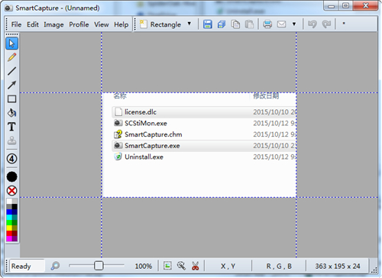Click the small toolbar options dot
Image resolution: width=382 pixels, height=278 pixels.
(x=344, y=24)
